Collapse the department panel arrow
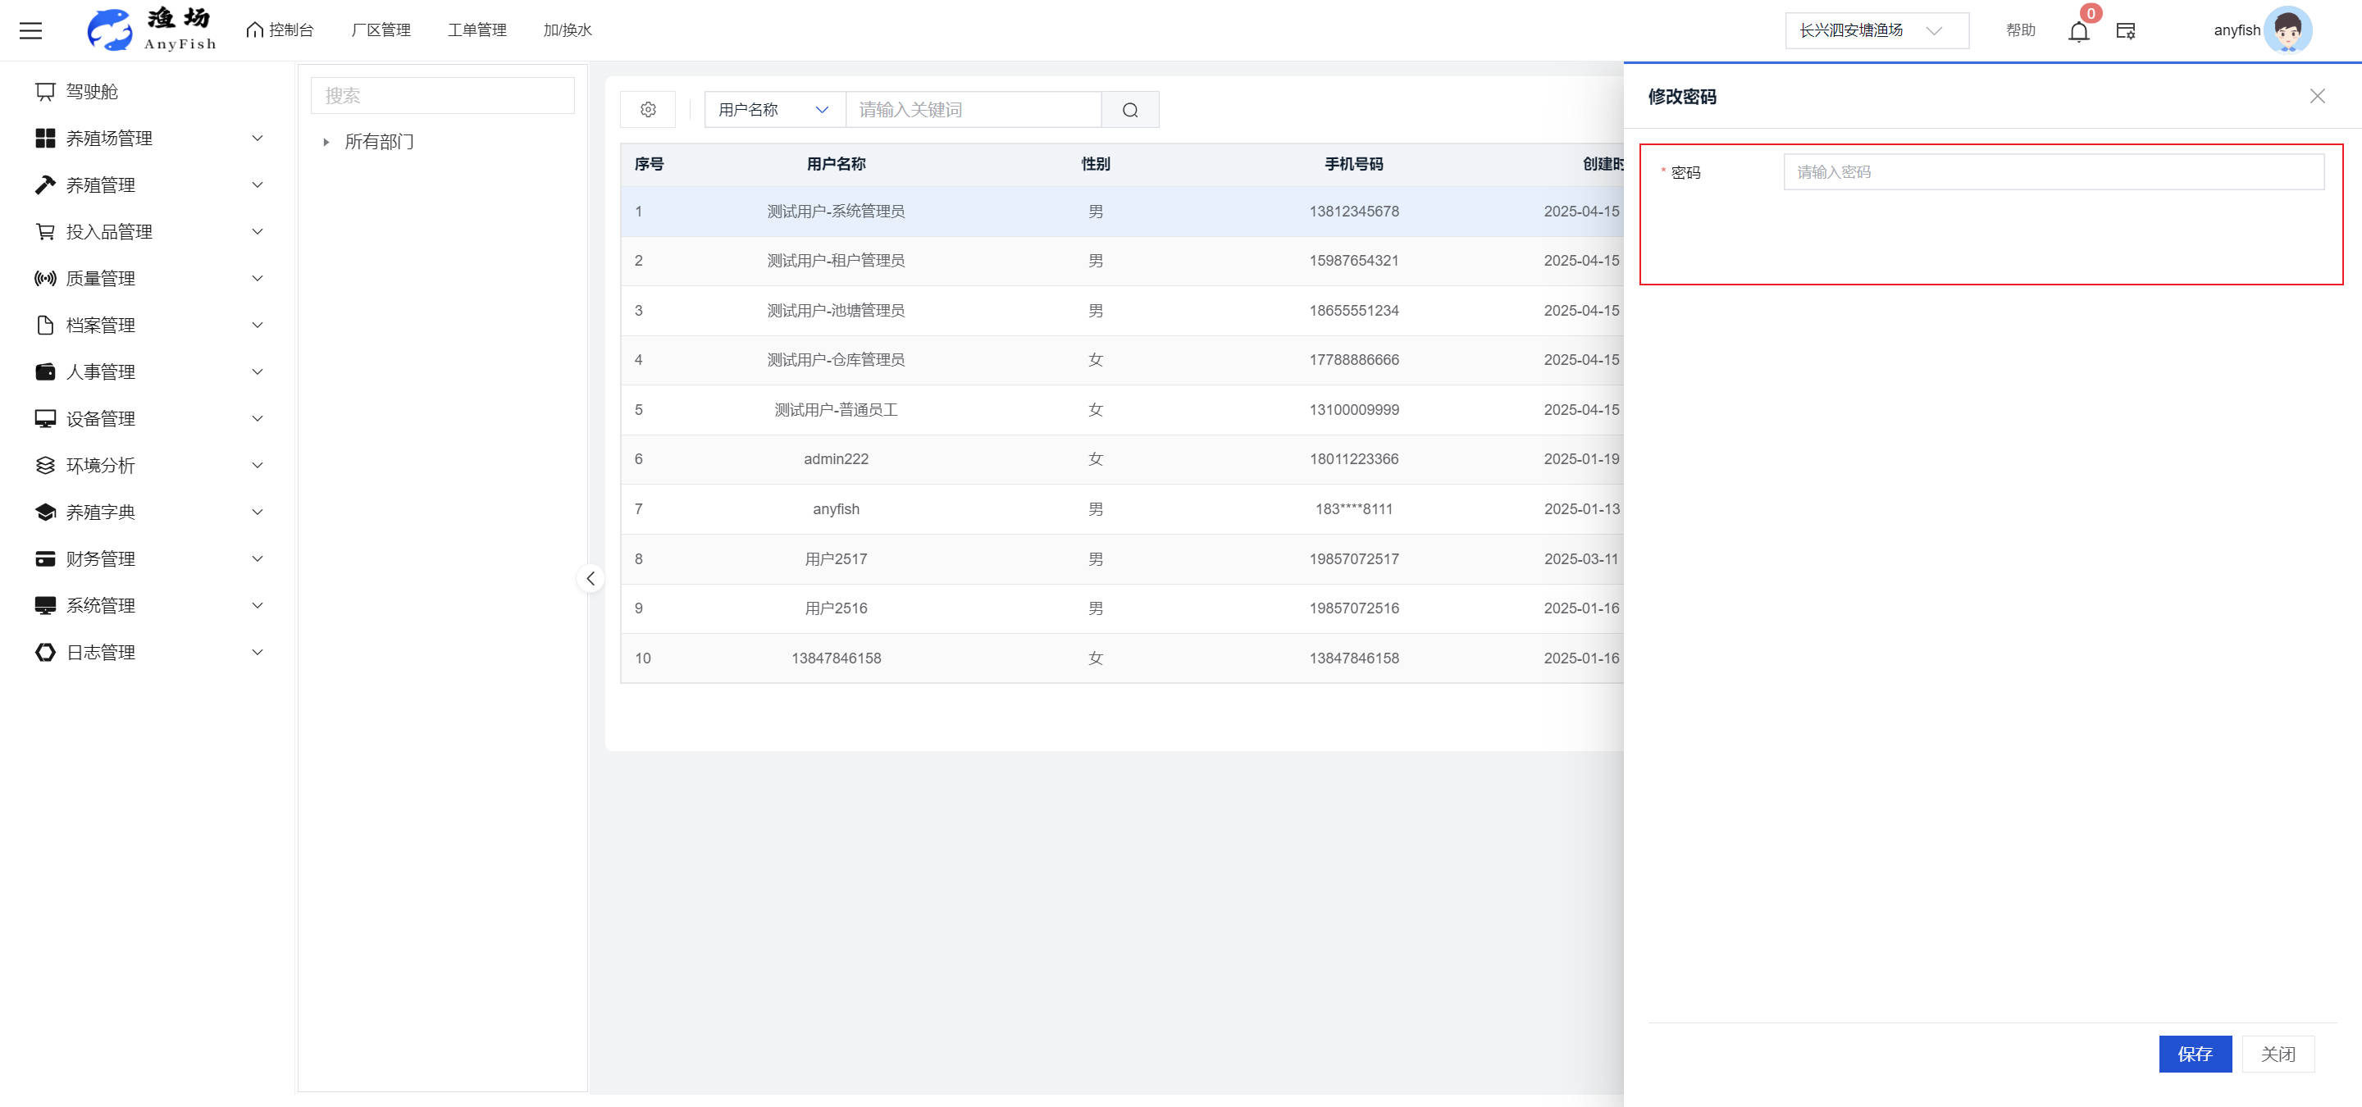Image resolution: width=2362 pixels, height=1107 pixels. tap(590, 578)
